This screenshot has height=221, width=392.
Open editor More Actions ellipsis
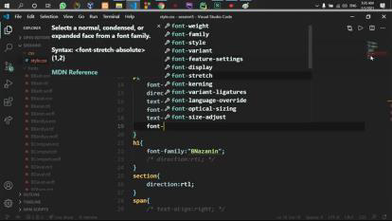click(x=383, y=28)
